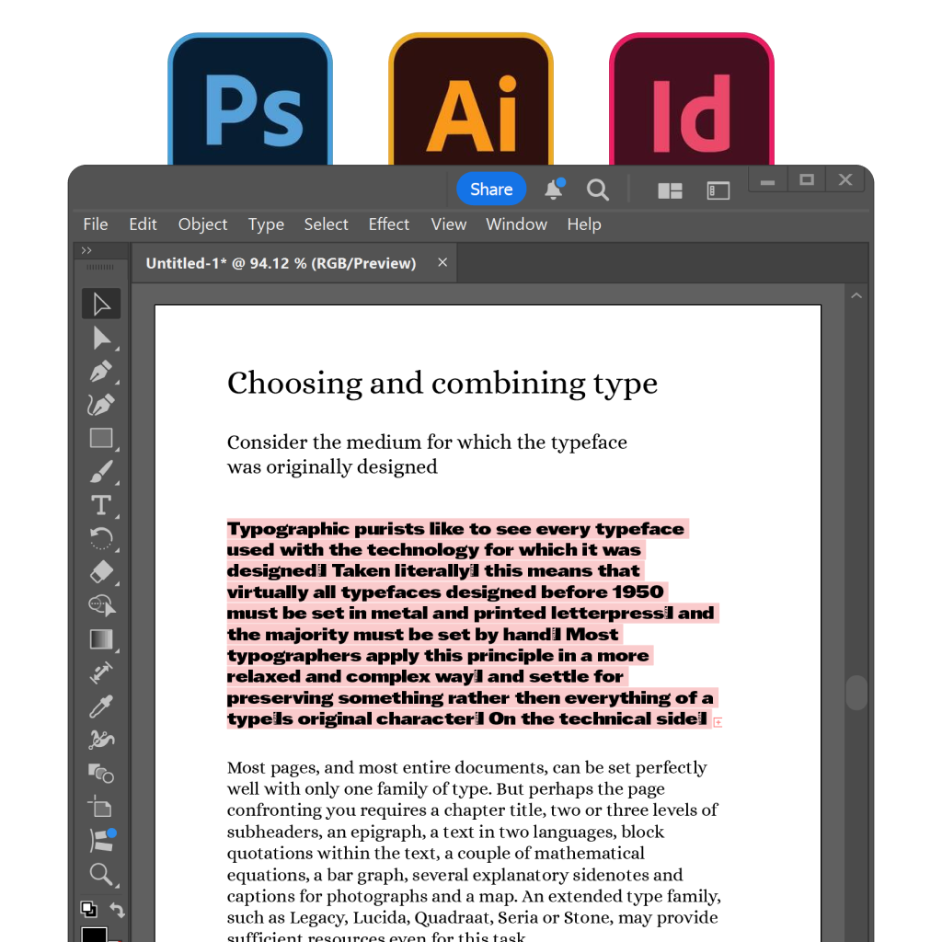Screen dimensions: 942x942
Task: Select the Zoom tool magnifier
Action: [x=101, y=874]
